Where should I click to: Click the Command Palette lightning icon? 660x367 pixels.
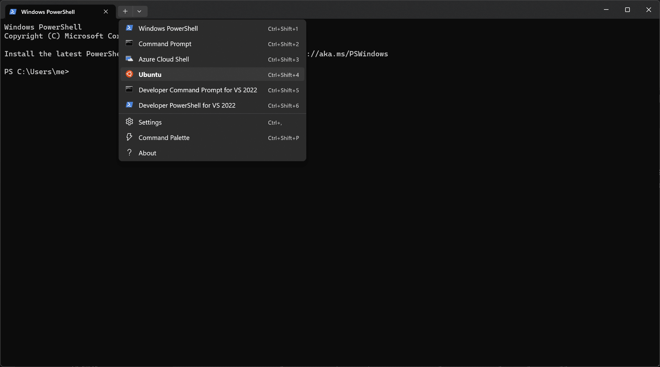(129, 137)
